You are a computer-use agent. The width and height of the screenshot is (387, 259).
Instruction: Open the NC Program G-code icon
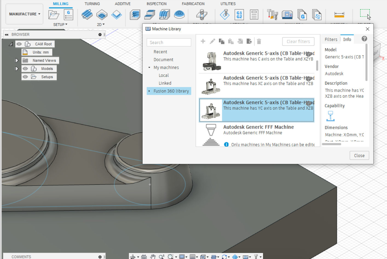pyautogui.click(x=68, y=14)
